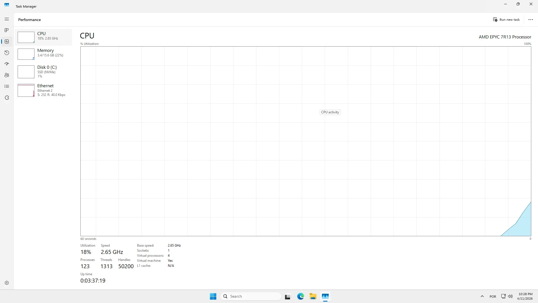Click the % Utilization graph label
The image size is (538, 303).
89,44
